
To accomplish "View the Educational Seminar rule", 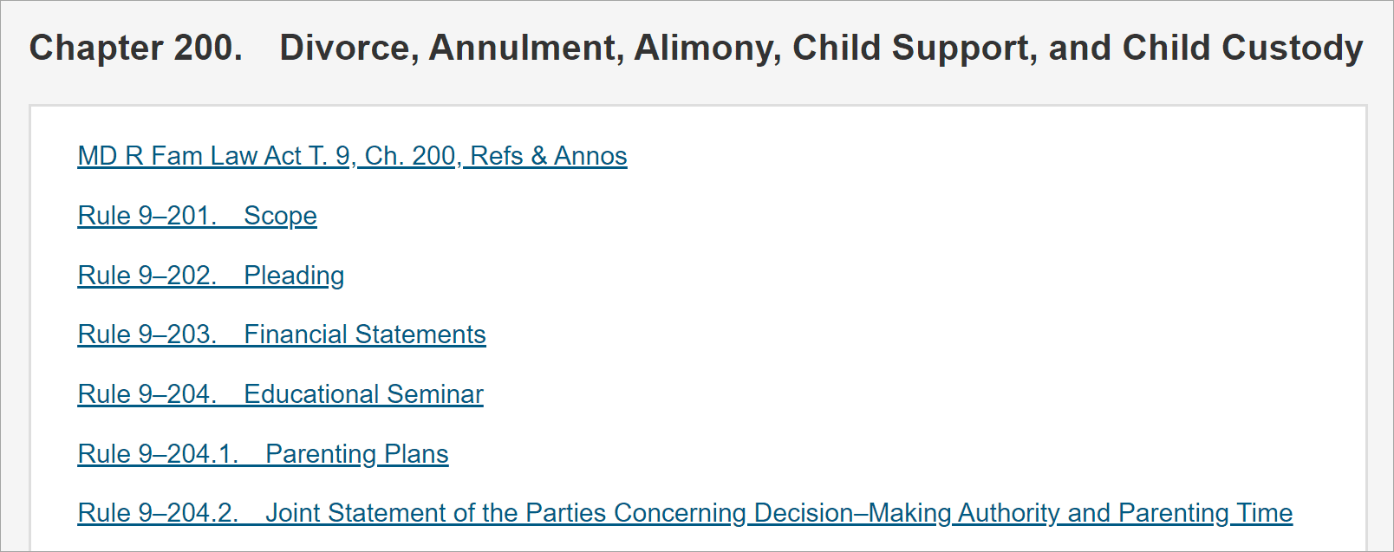I will click(280, 394).
